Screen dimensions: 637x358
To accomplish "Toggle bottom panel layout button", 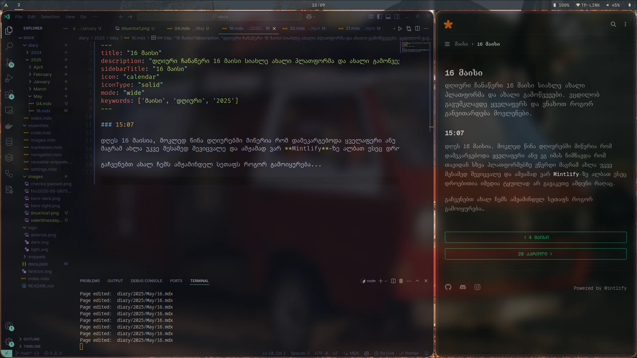I will [388, 17].
